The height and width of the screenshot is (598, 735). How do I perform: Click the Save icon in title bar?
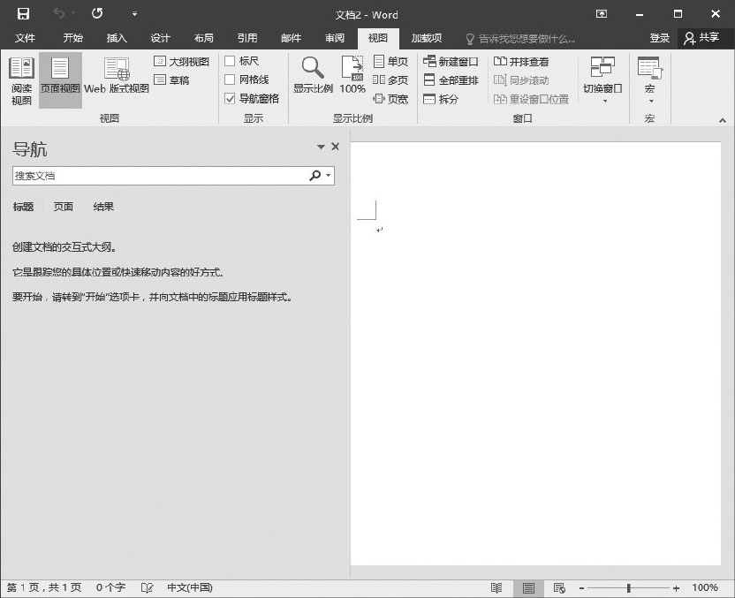pos(23,13)
